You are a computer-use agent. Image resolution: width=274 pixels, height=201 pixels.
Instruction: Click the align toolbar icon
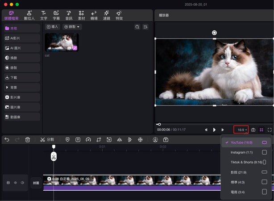click(x=130, y=140)
